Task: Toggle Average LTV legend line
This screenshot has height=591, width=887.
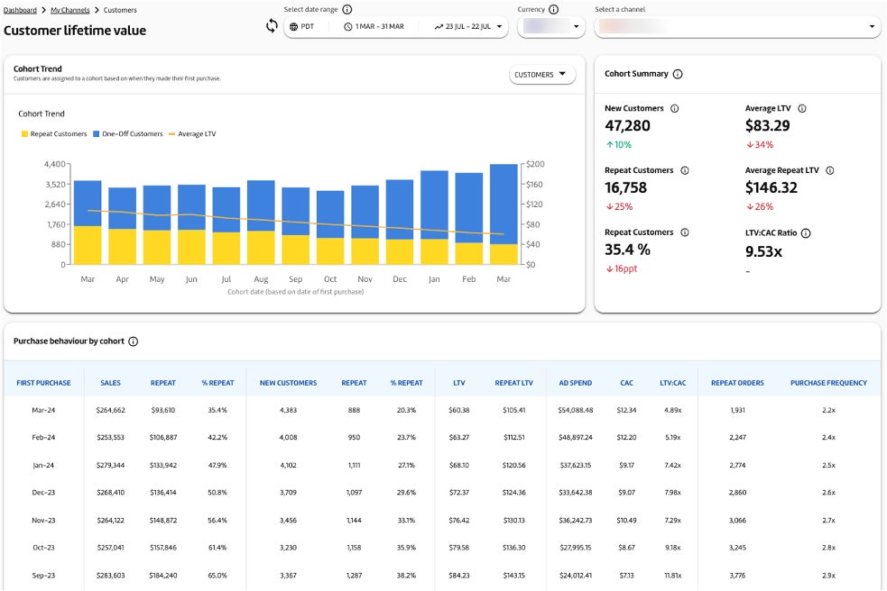Action: (192, 134)
